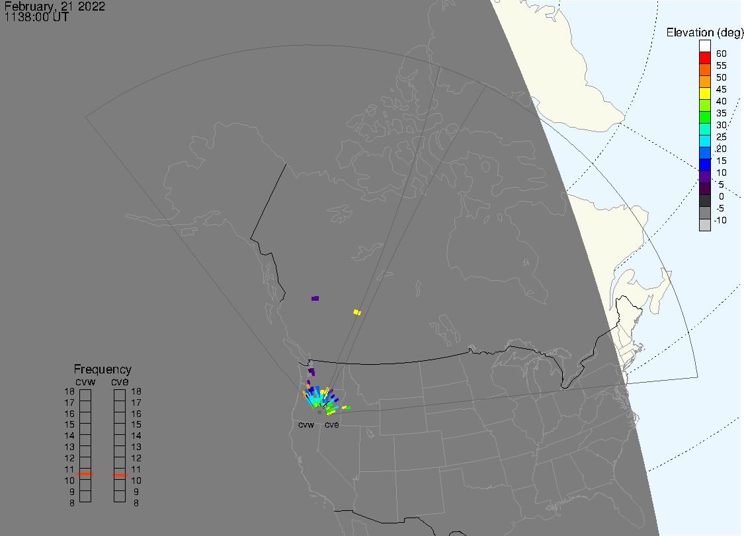Click the orange swatch between 50 and 45

704,81
